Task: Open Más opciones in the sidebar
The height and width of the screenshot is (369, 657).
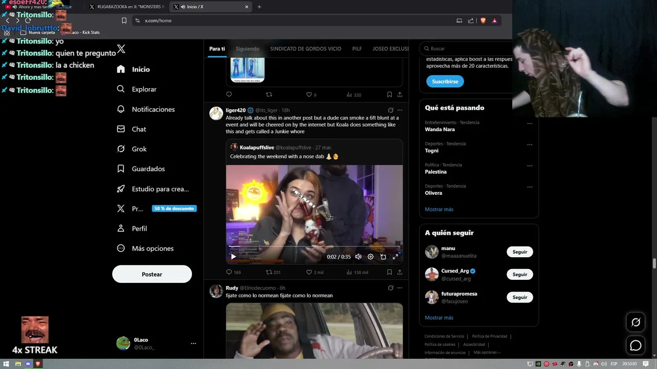Action: click(x=145, y=249)
